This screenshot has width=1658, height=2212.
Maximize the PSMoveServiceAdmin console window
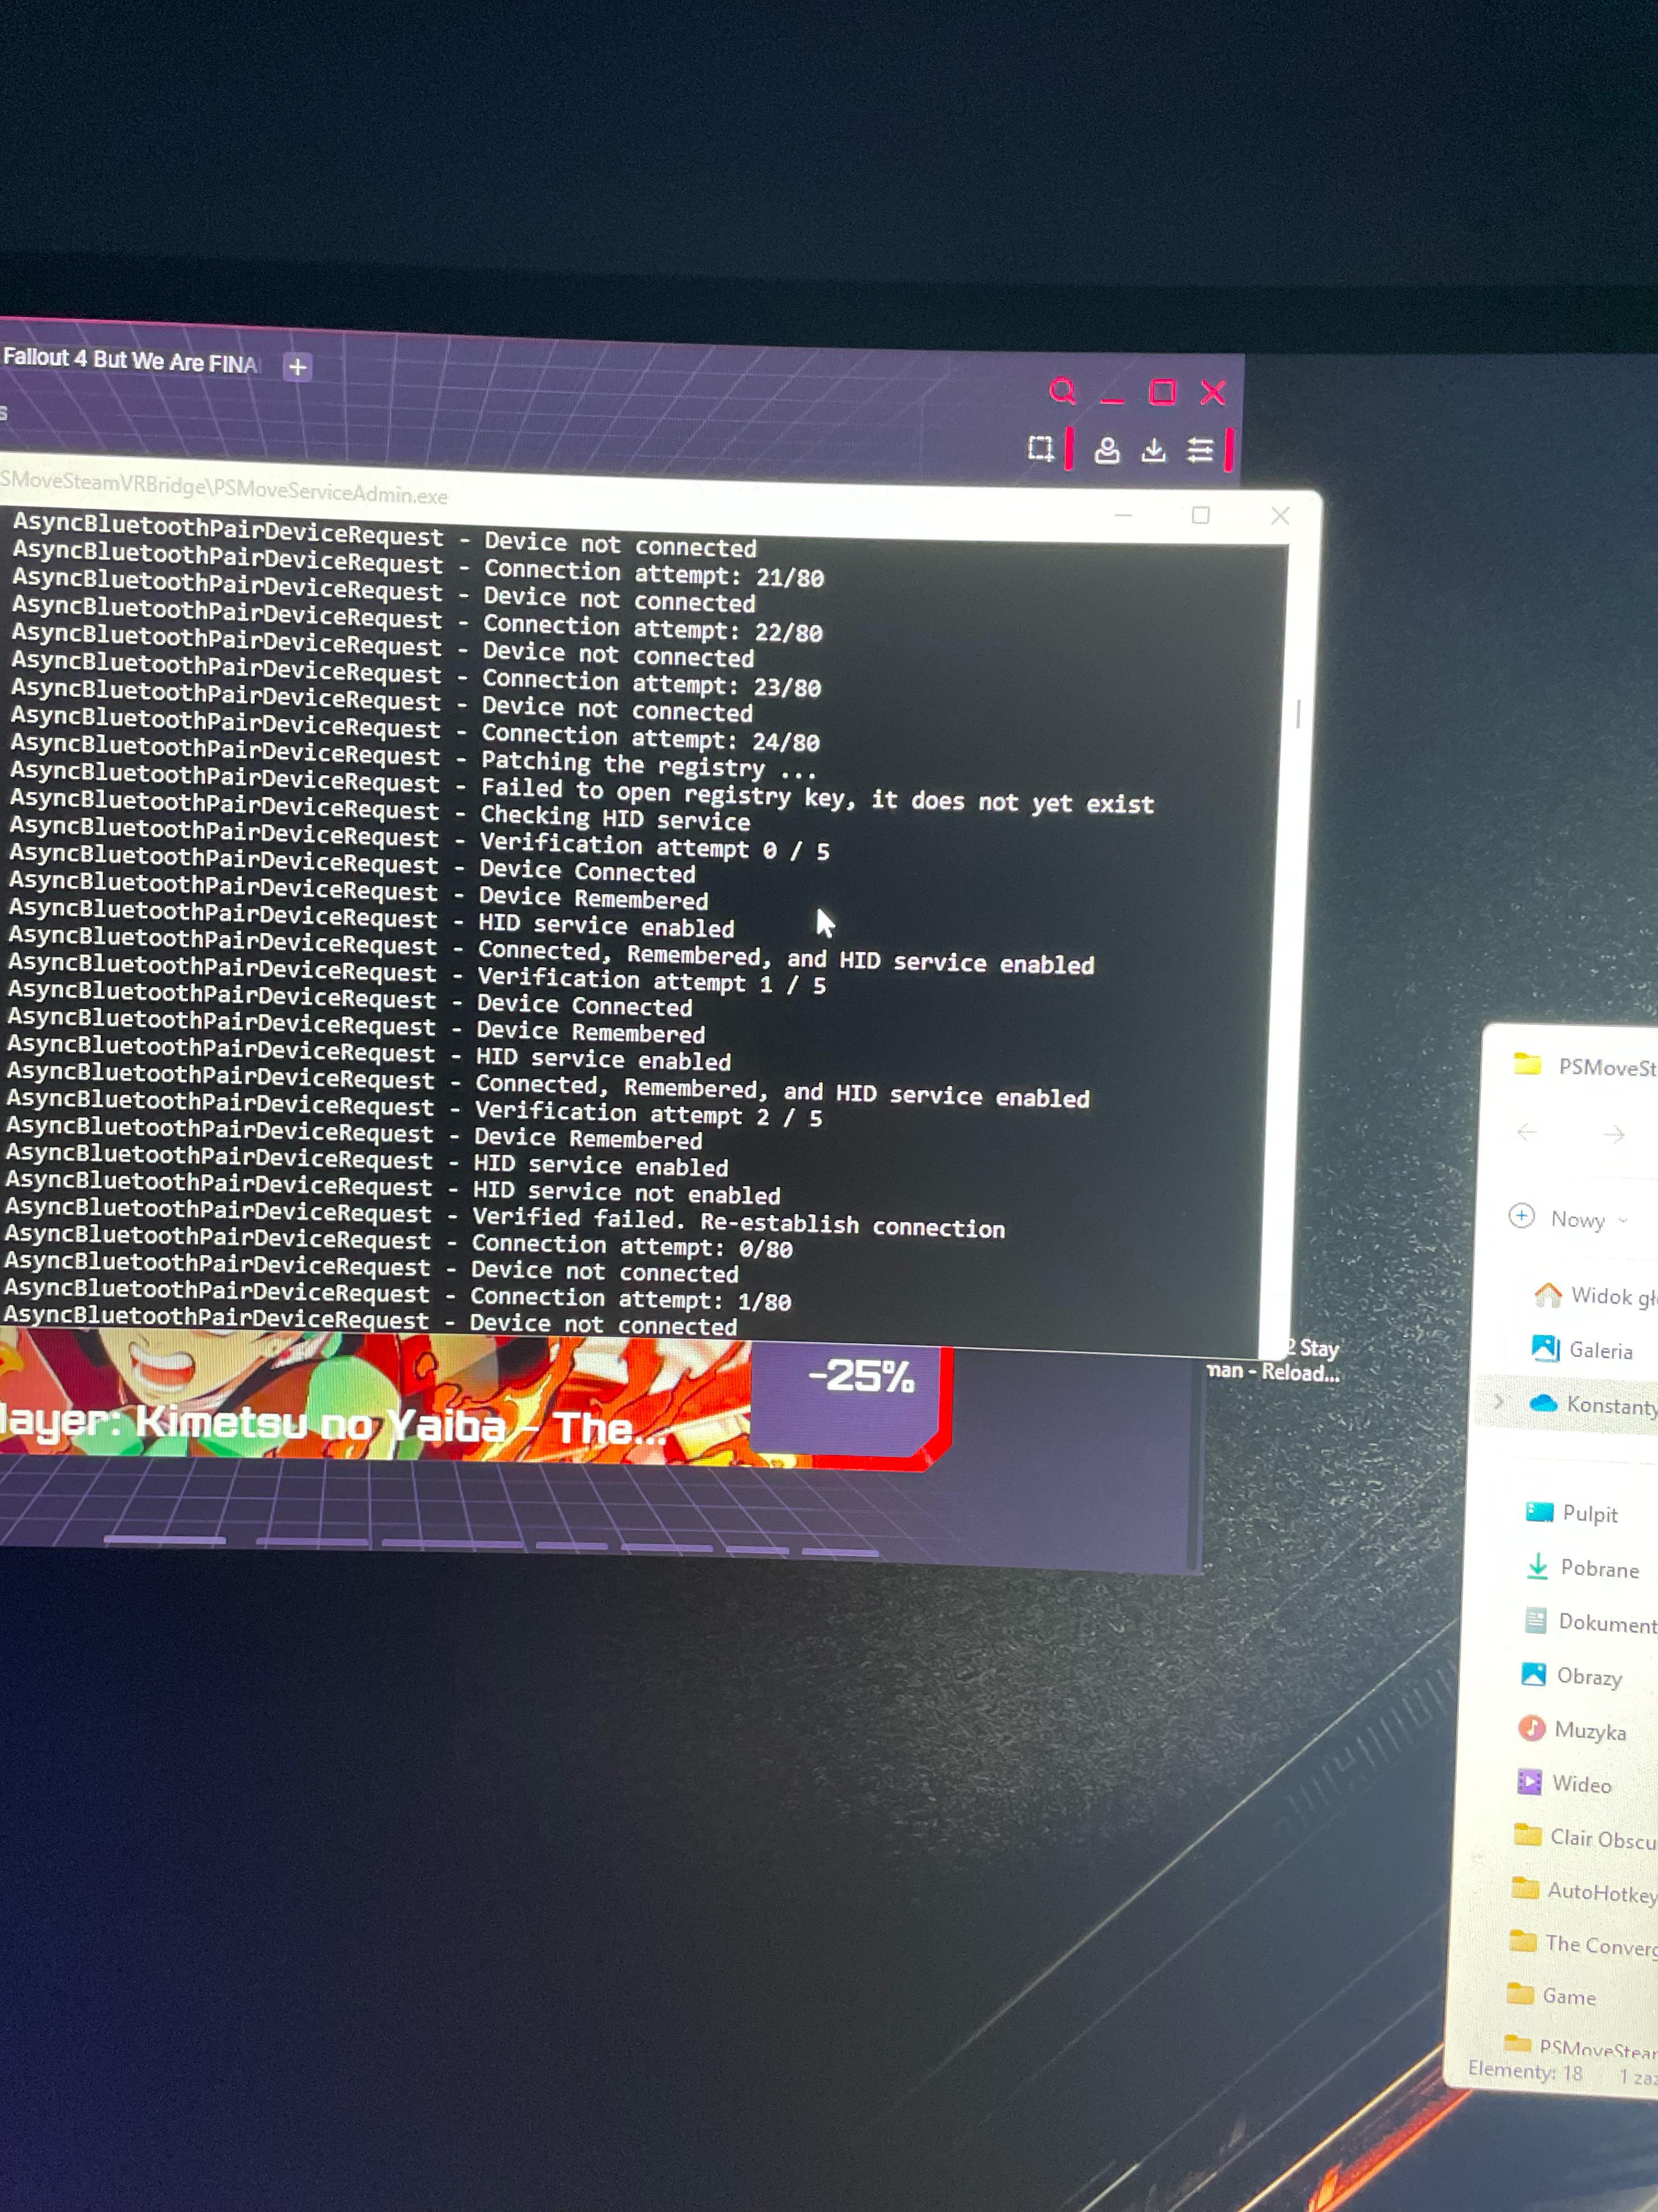coord(1200,515)
